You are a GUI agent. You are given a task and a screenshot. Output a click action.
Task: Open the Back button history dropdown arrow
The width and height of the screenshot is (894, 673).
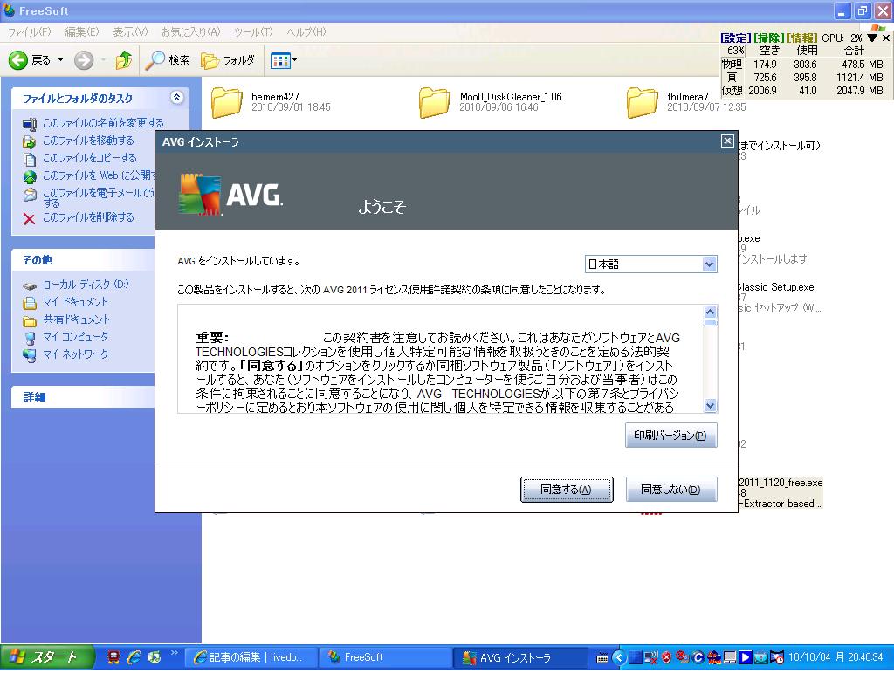click(x=60, y=60)
